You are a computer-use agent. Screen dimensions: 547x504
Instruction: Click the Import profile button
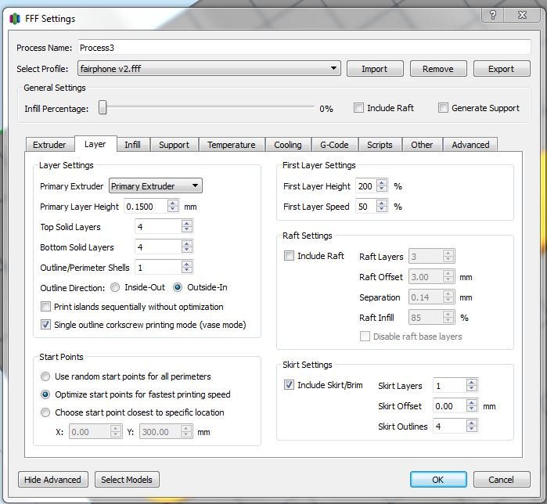[x=374, y=69]
